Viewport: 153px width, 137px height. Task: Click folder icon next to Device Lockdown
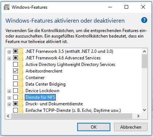(21, 91)
